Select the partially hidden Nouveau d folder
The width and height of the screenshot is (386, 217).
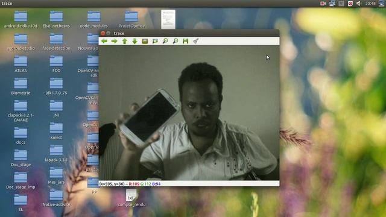(89, 42)
